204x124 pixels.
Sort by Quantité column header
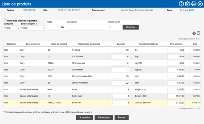[121, 44]
